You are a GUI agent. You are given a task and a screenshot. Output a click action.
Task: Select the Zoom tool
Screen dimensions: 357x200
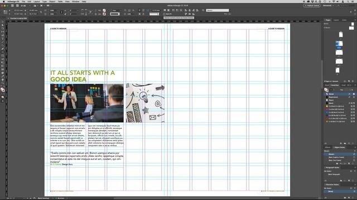coord(3,83)
